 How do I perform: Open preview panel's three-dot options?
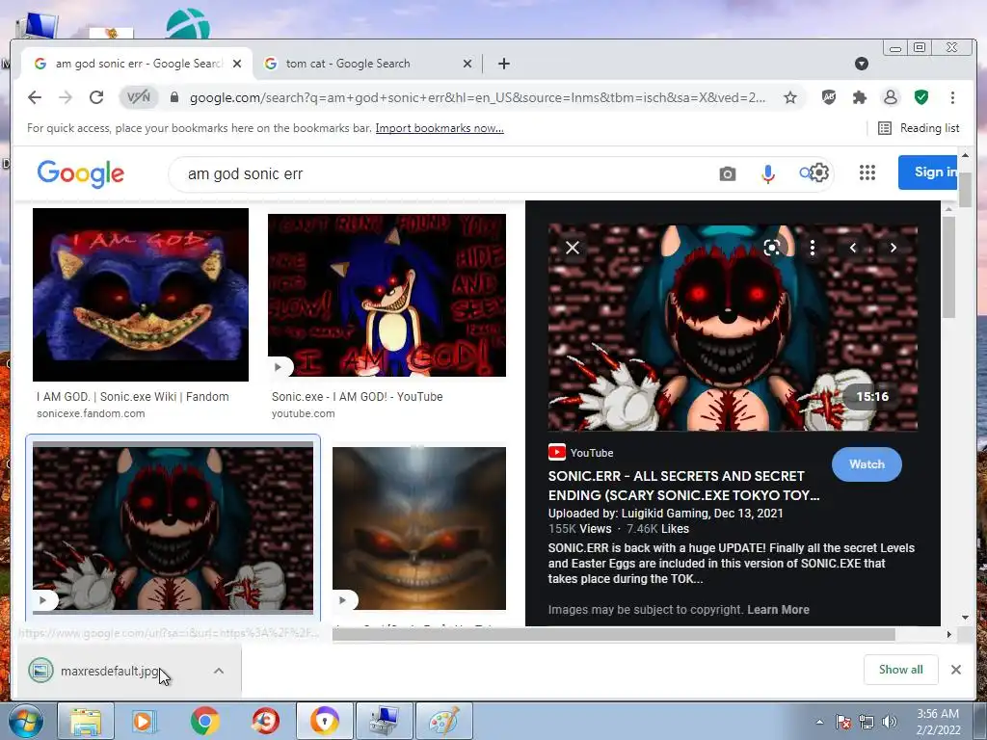(812, 248)
